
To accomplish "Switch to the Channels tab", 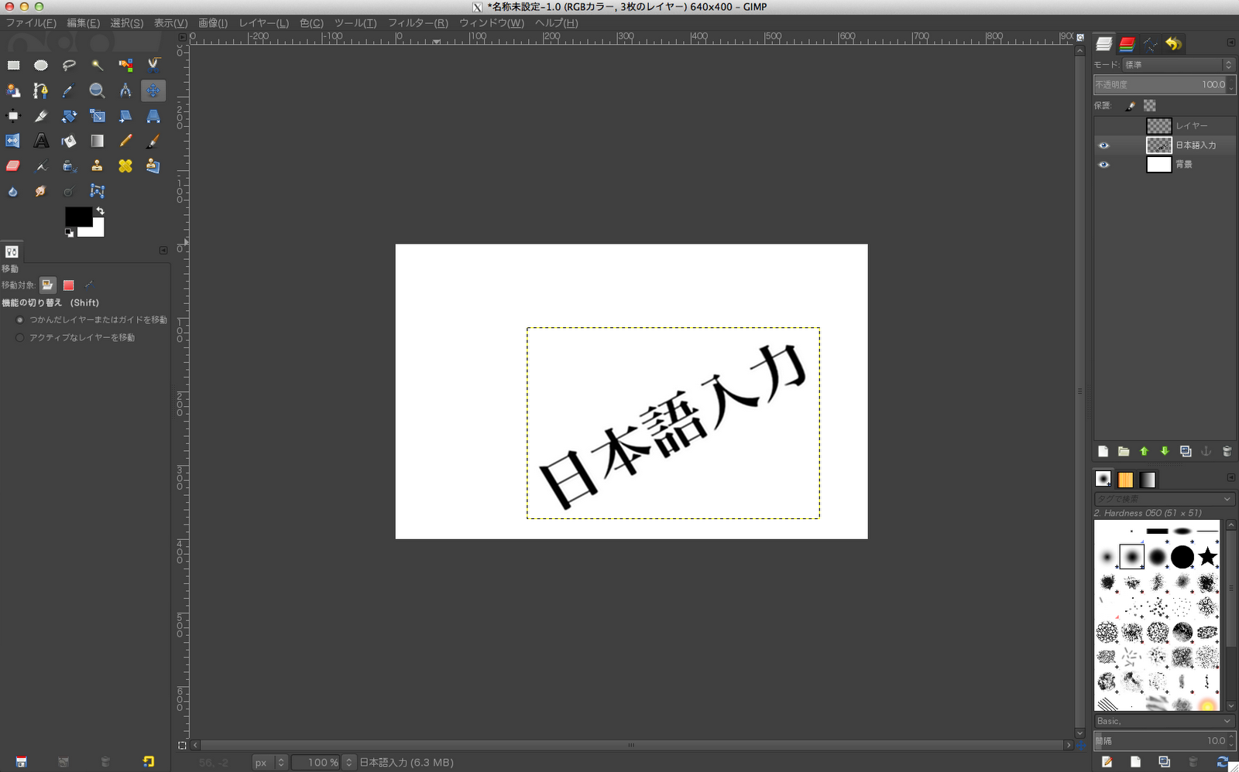I will (x=1127, y=44).
